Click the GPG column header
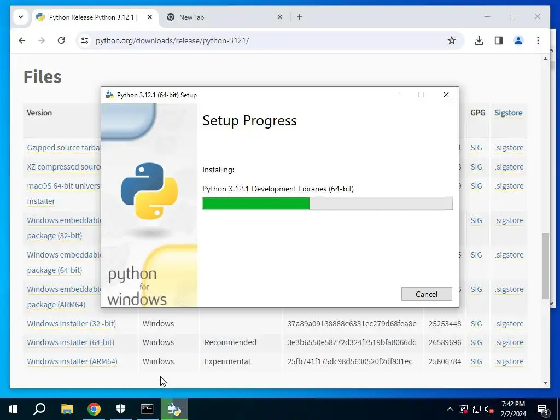 pos(477,113)
